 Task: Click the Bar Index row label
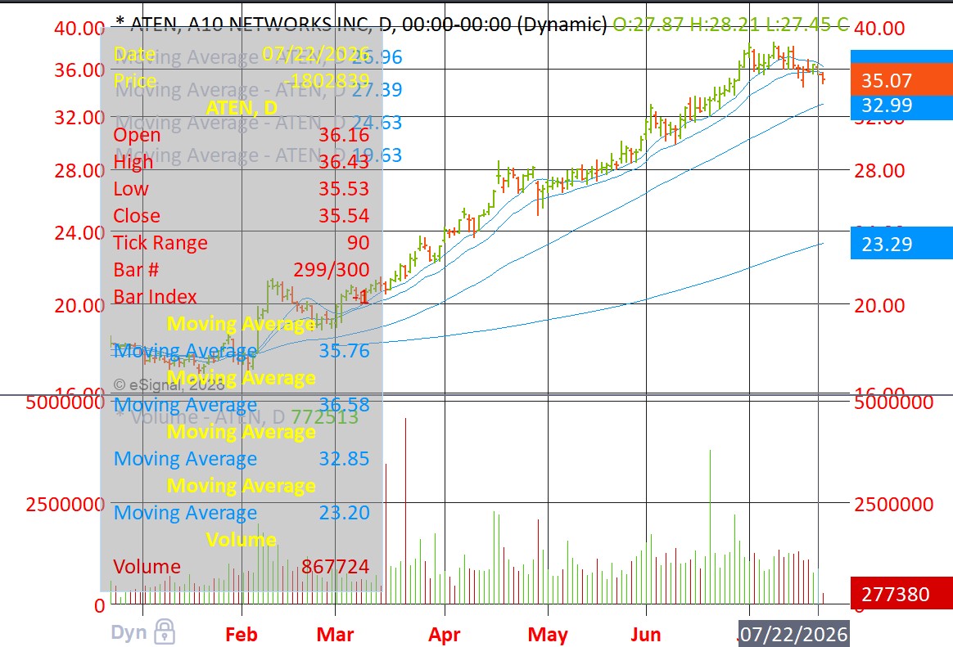(155, 296)
